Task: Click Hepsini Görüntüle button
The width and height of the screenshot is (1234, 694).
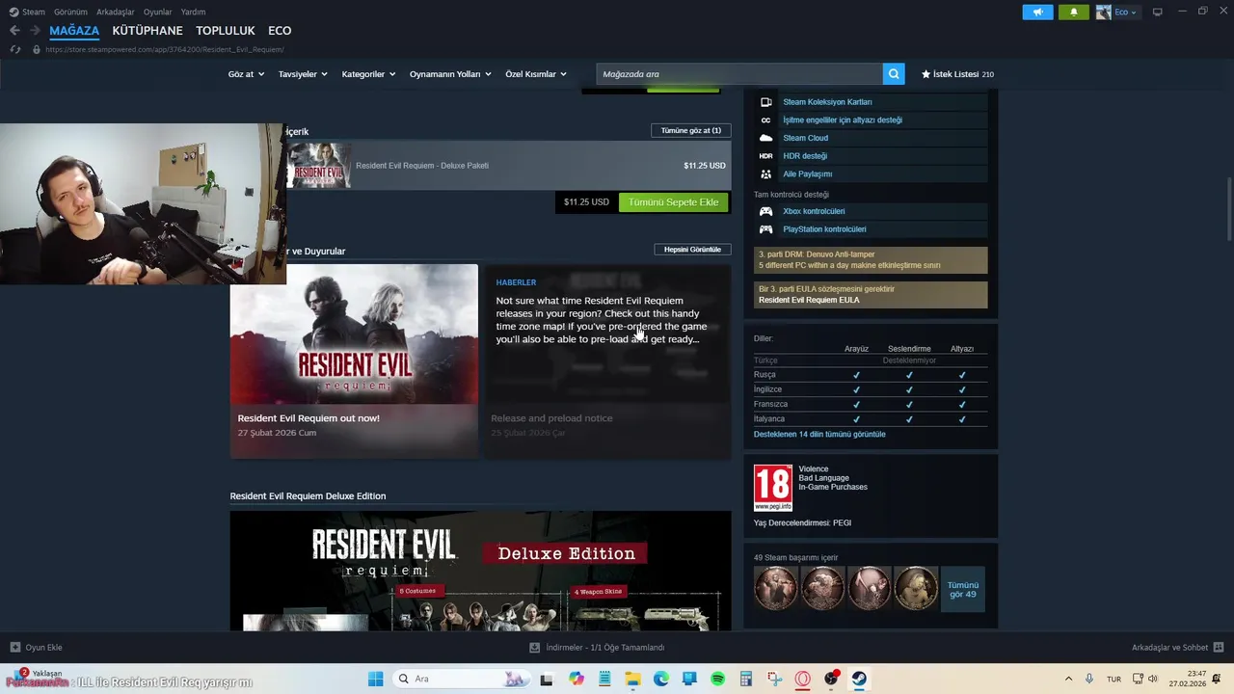Action: click(692, 250)
